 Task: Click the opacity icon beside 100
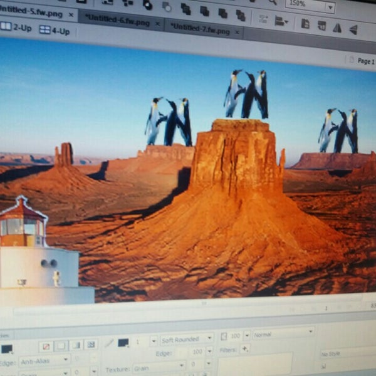(x=224, y=337)
